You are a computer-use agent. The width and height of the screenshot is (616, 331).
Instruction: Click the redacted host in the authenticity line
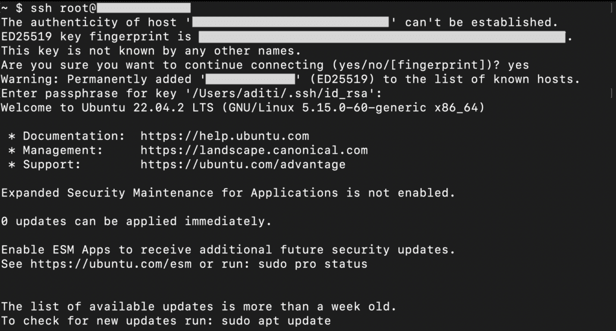click(x=291, y=23)
